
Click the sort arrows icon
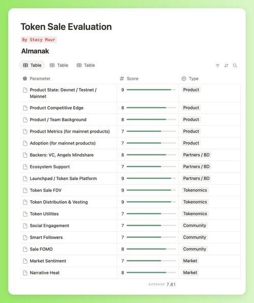(x=226, y=66)
